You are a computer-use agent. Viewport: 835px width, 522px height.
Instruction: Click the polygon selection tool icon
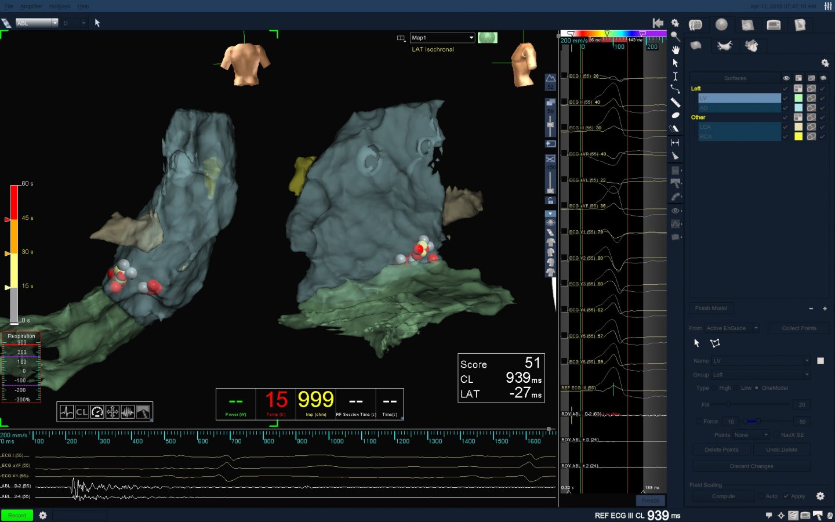point(715,343)
